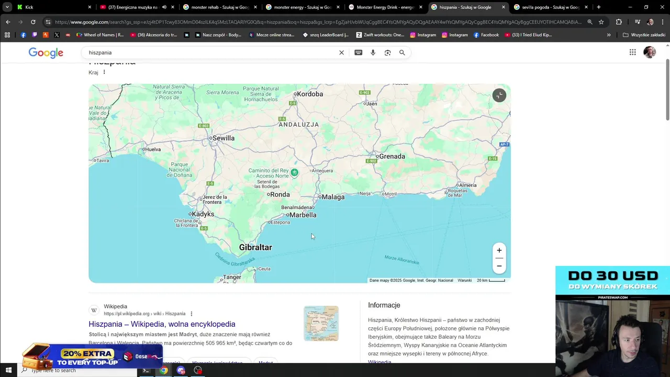
Task: Click the Gibraltar label on the map
Action: tap(255, 247)
